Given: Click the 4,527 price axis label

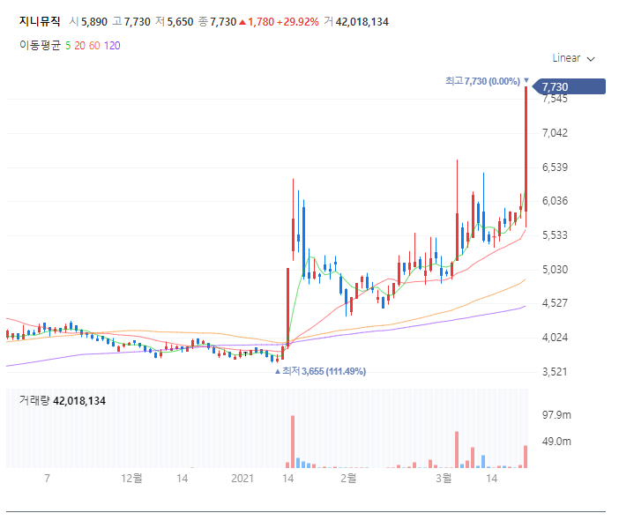Looking at the screenshot, I should tap(555, 303).
